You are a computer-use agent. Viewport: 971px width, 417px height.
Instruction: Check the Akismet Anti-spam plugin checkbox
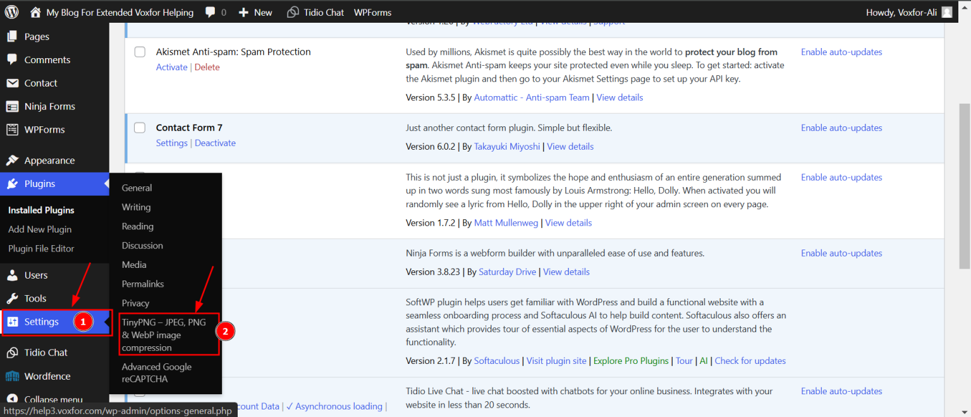coord(140,52)
